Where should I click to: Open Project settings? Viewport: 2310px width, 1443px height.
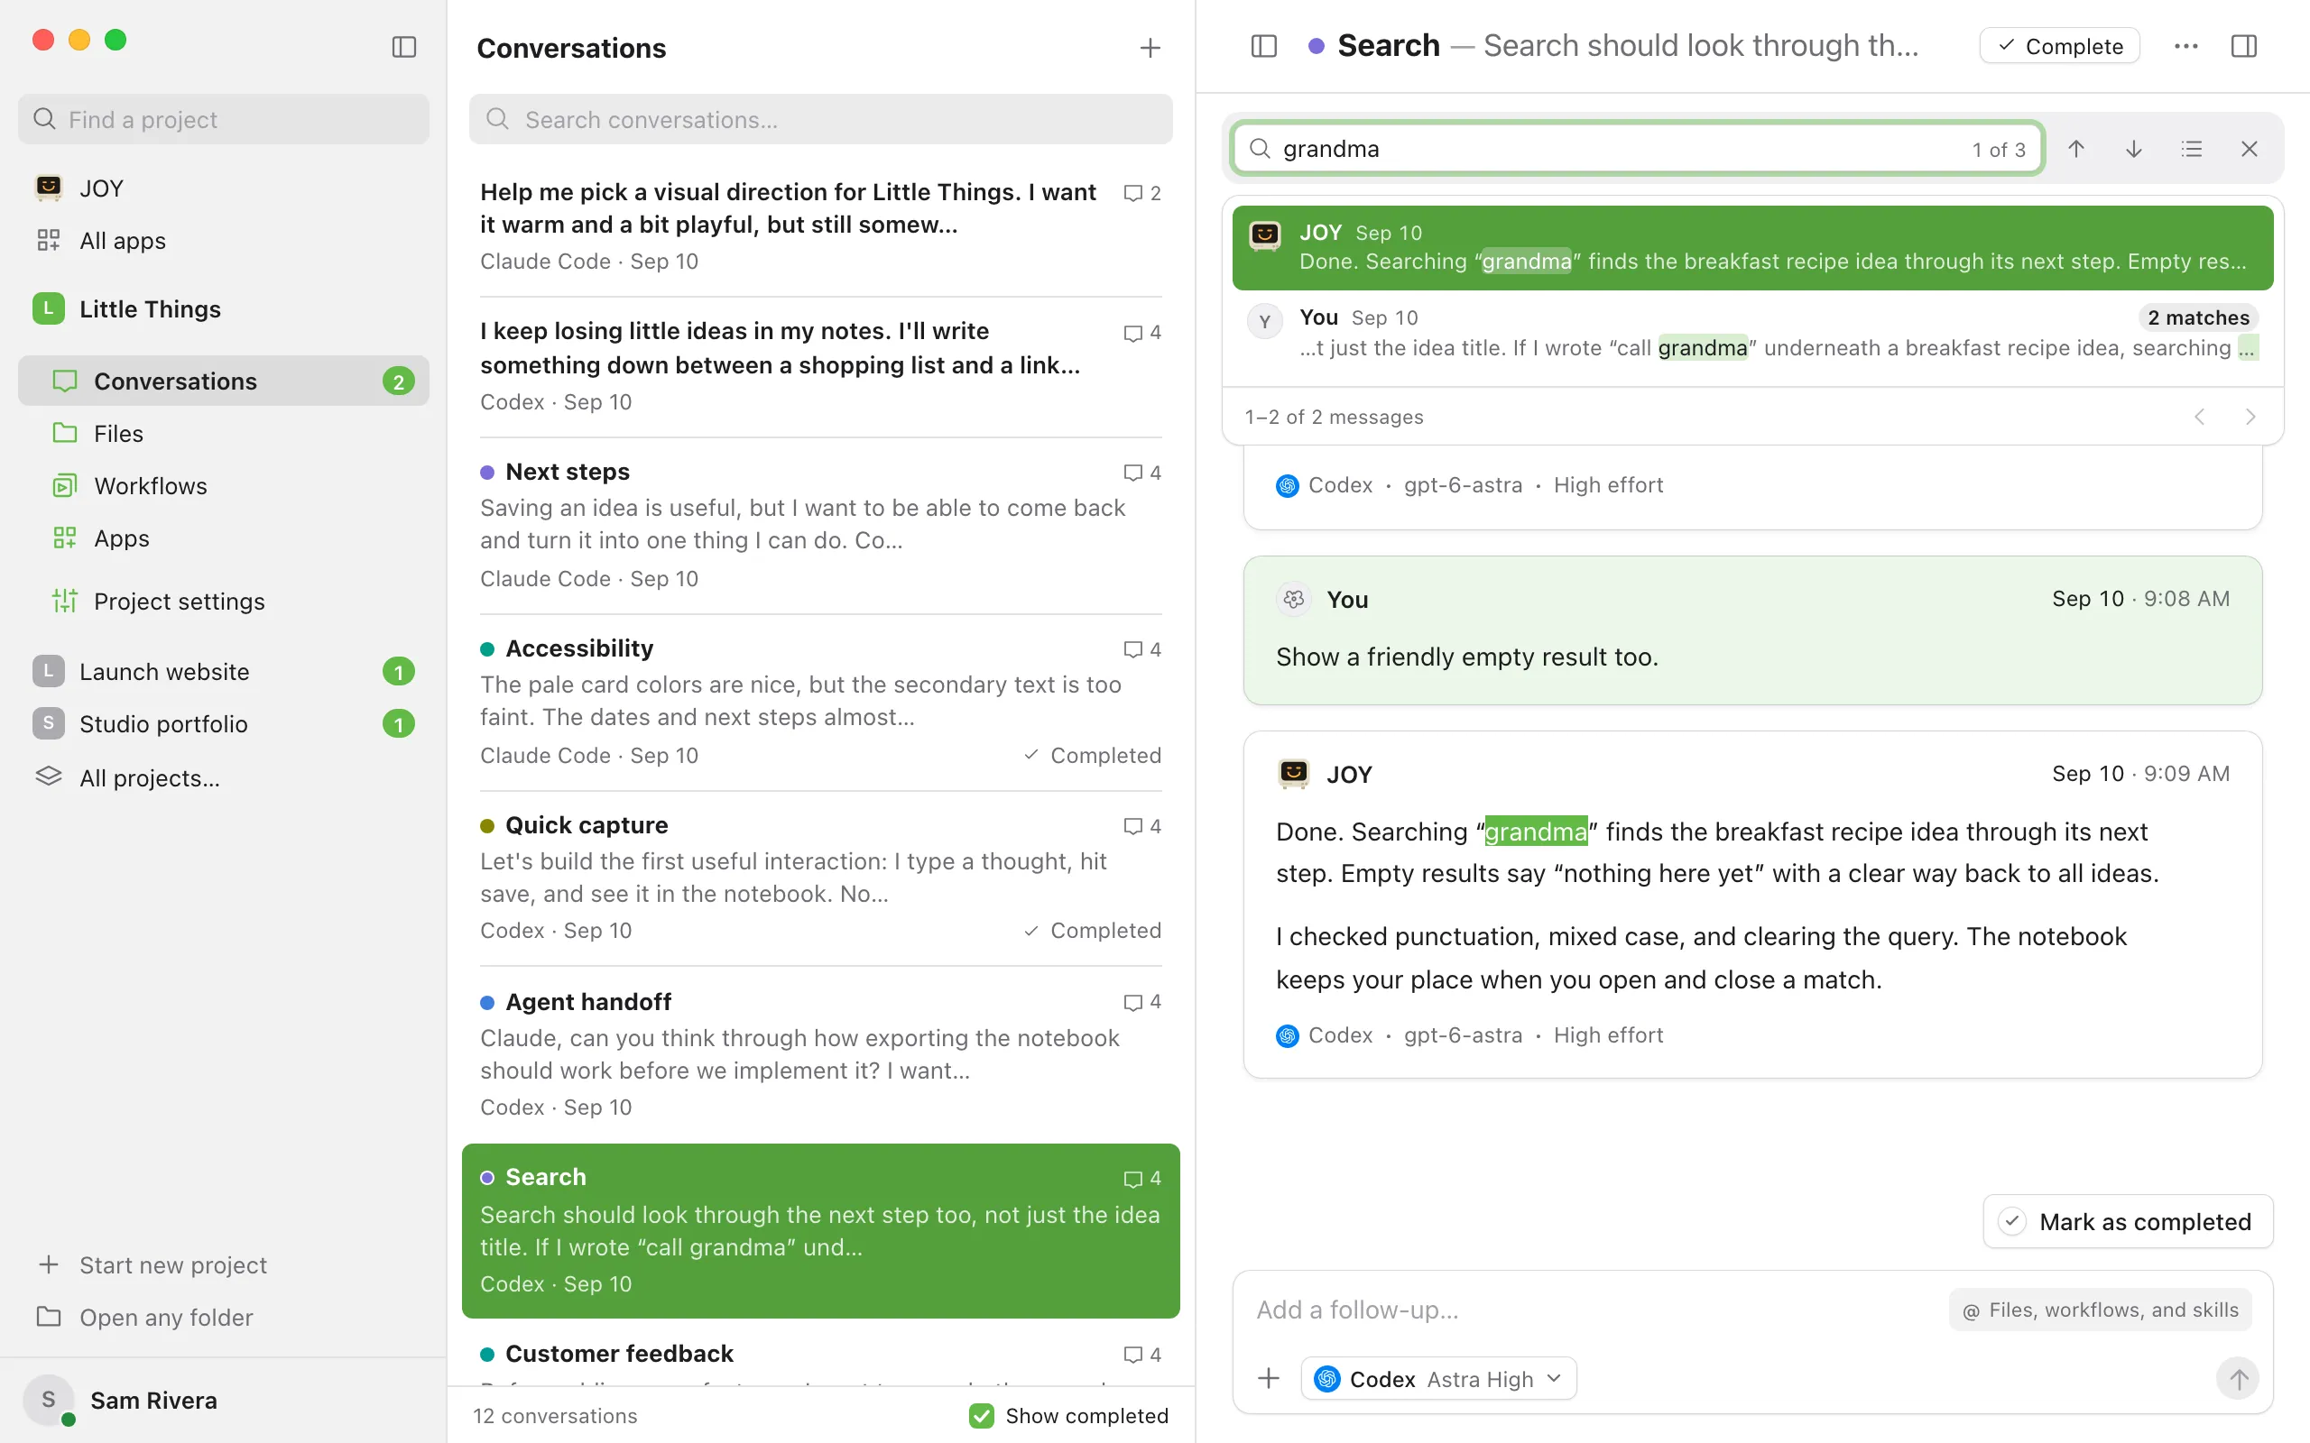224,602
